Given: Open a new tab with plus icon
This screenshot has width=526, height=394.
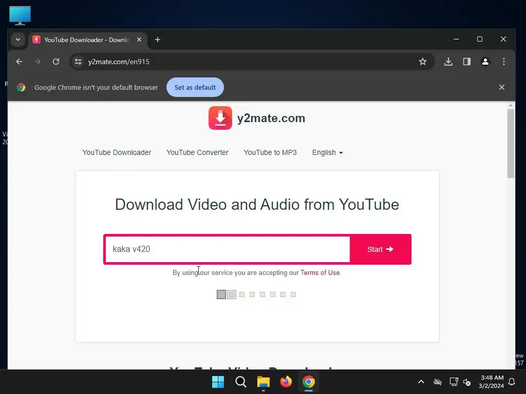Looking at the screenshot, I should click(157, 40).
